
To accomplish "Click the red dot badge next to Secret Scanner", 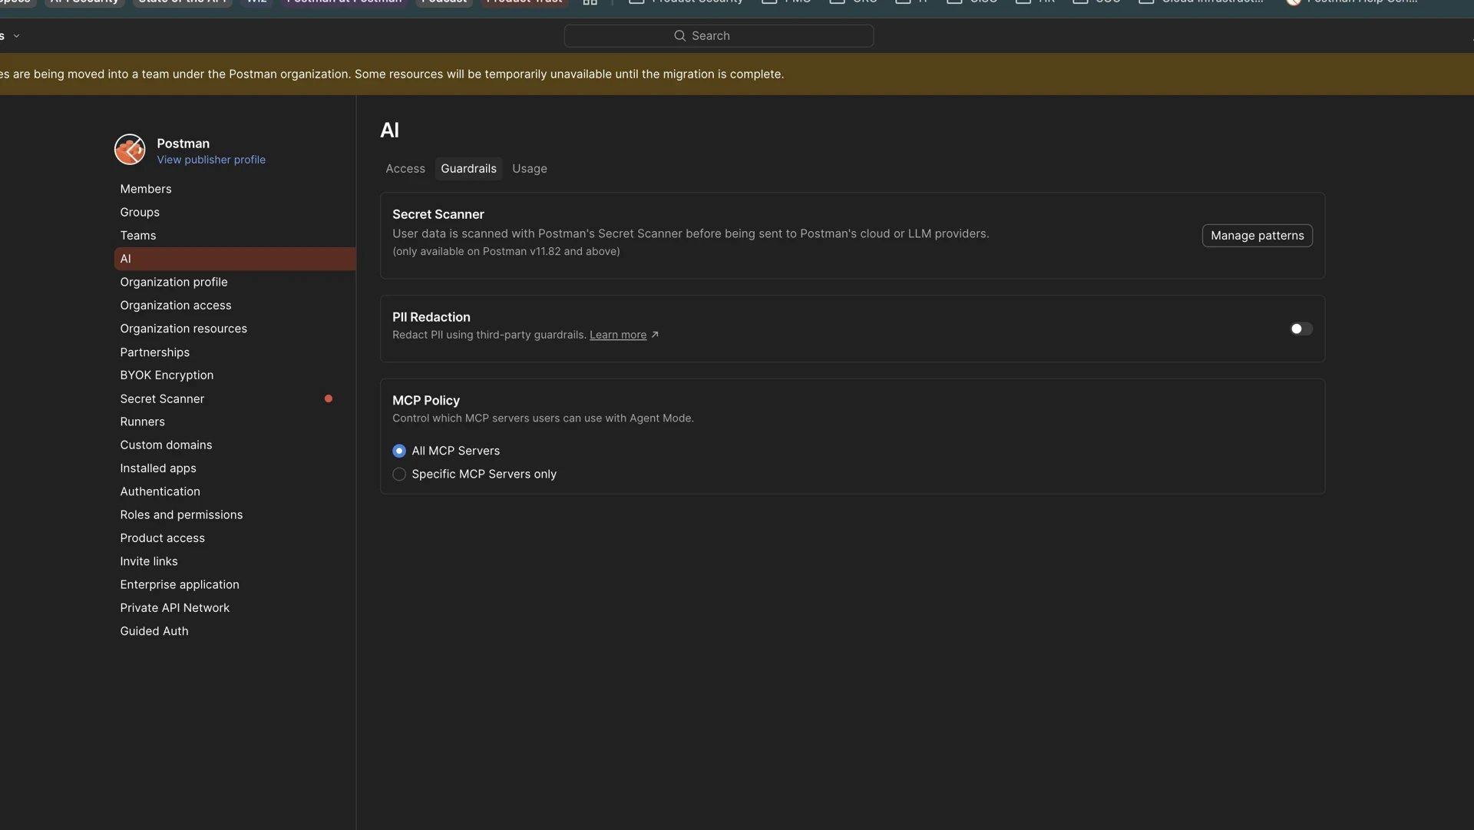I will (x=329, y=398).
